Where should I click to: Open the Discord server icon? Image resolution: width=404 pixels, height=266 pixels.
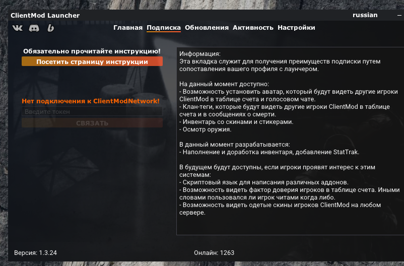pos(34,28)
